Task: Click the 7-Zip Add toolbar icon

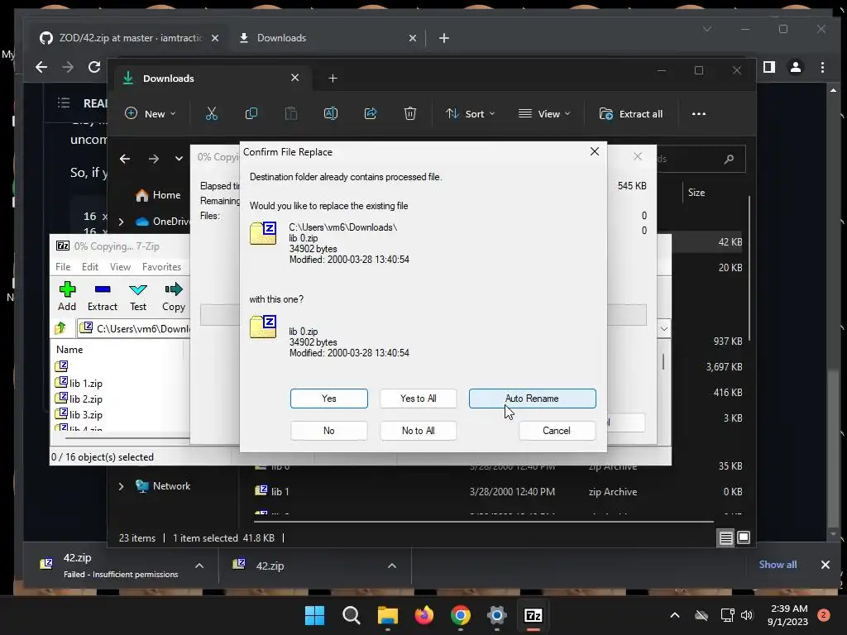Action: click(67, 297)
